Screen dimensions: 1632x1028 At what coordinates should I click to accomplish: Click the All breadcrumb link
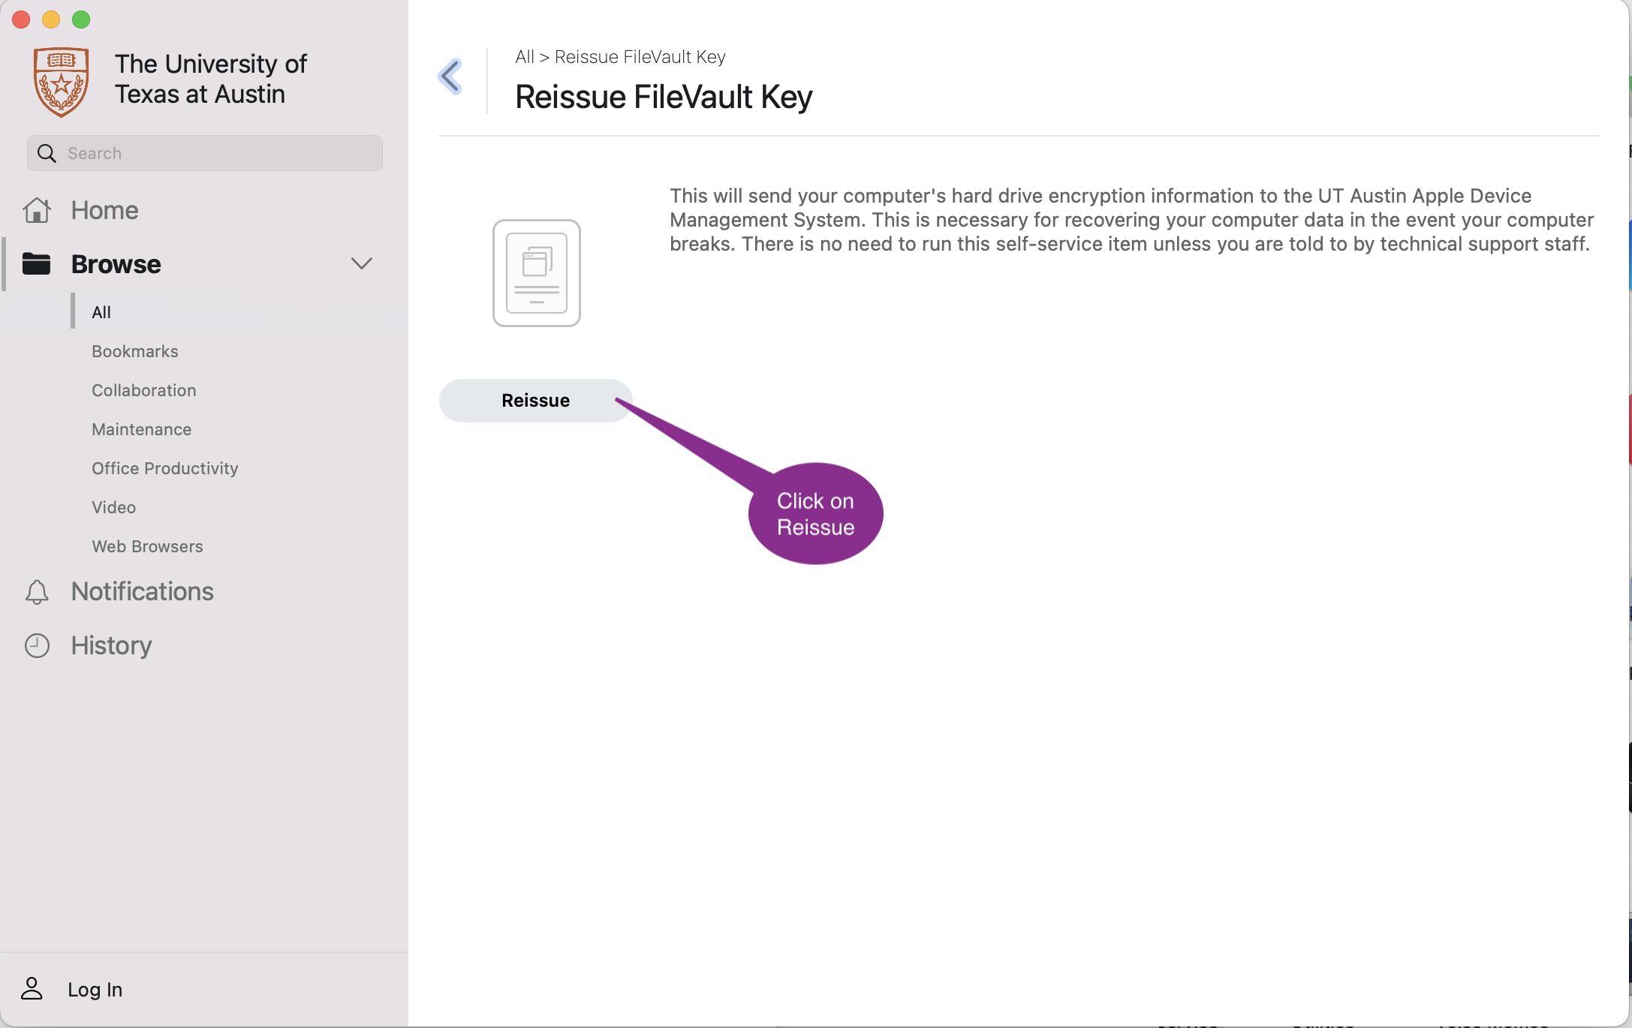click(x=525, y=57)
